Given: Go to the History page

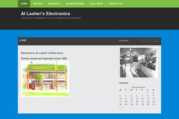Looking at the screenshot, I should pyautogui.click(x=38, y=4).
